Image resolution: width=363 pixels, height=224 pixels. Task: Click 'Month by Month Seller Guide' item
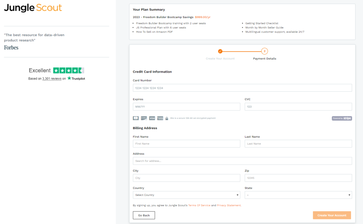(264, 28)
